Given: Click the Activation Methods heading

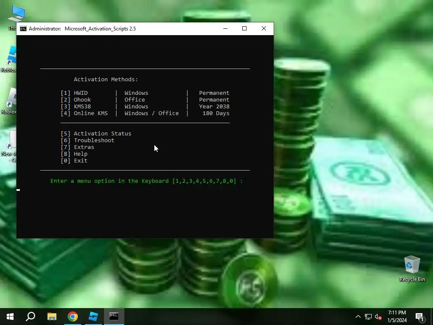Looking at the screenshot, I should (106, 79).
